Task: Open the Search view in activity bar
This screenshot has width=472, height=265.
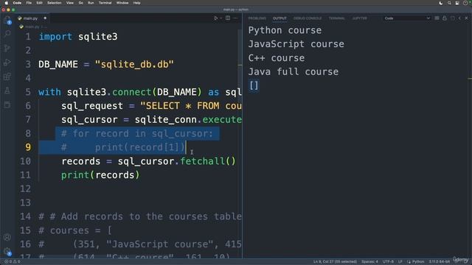Action: point(7,34)
